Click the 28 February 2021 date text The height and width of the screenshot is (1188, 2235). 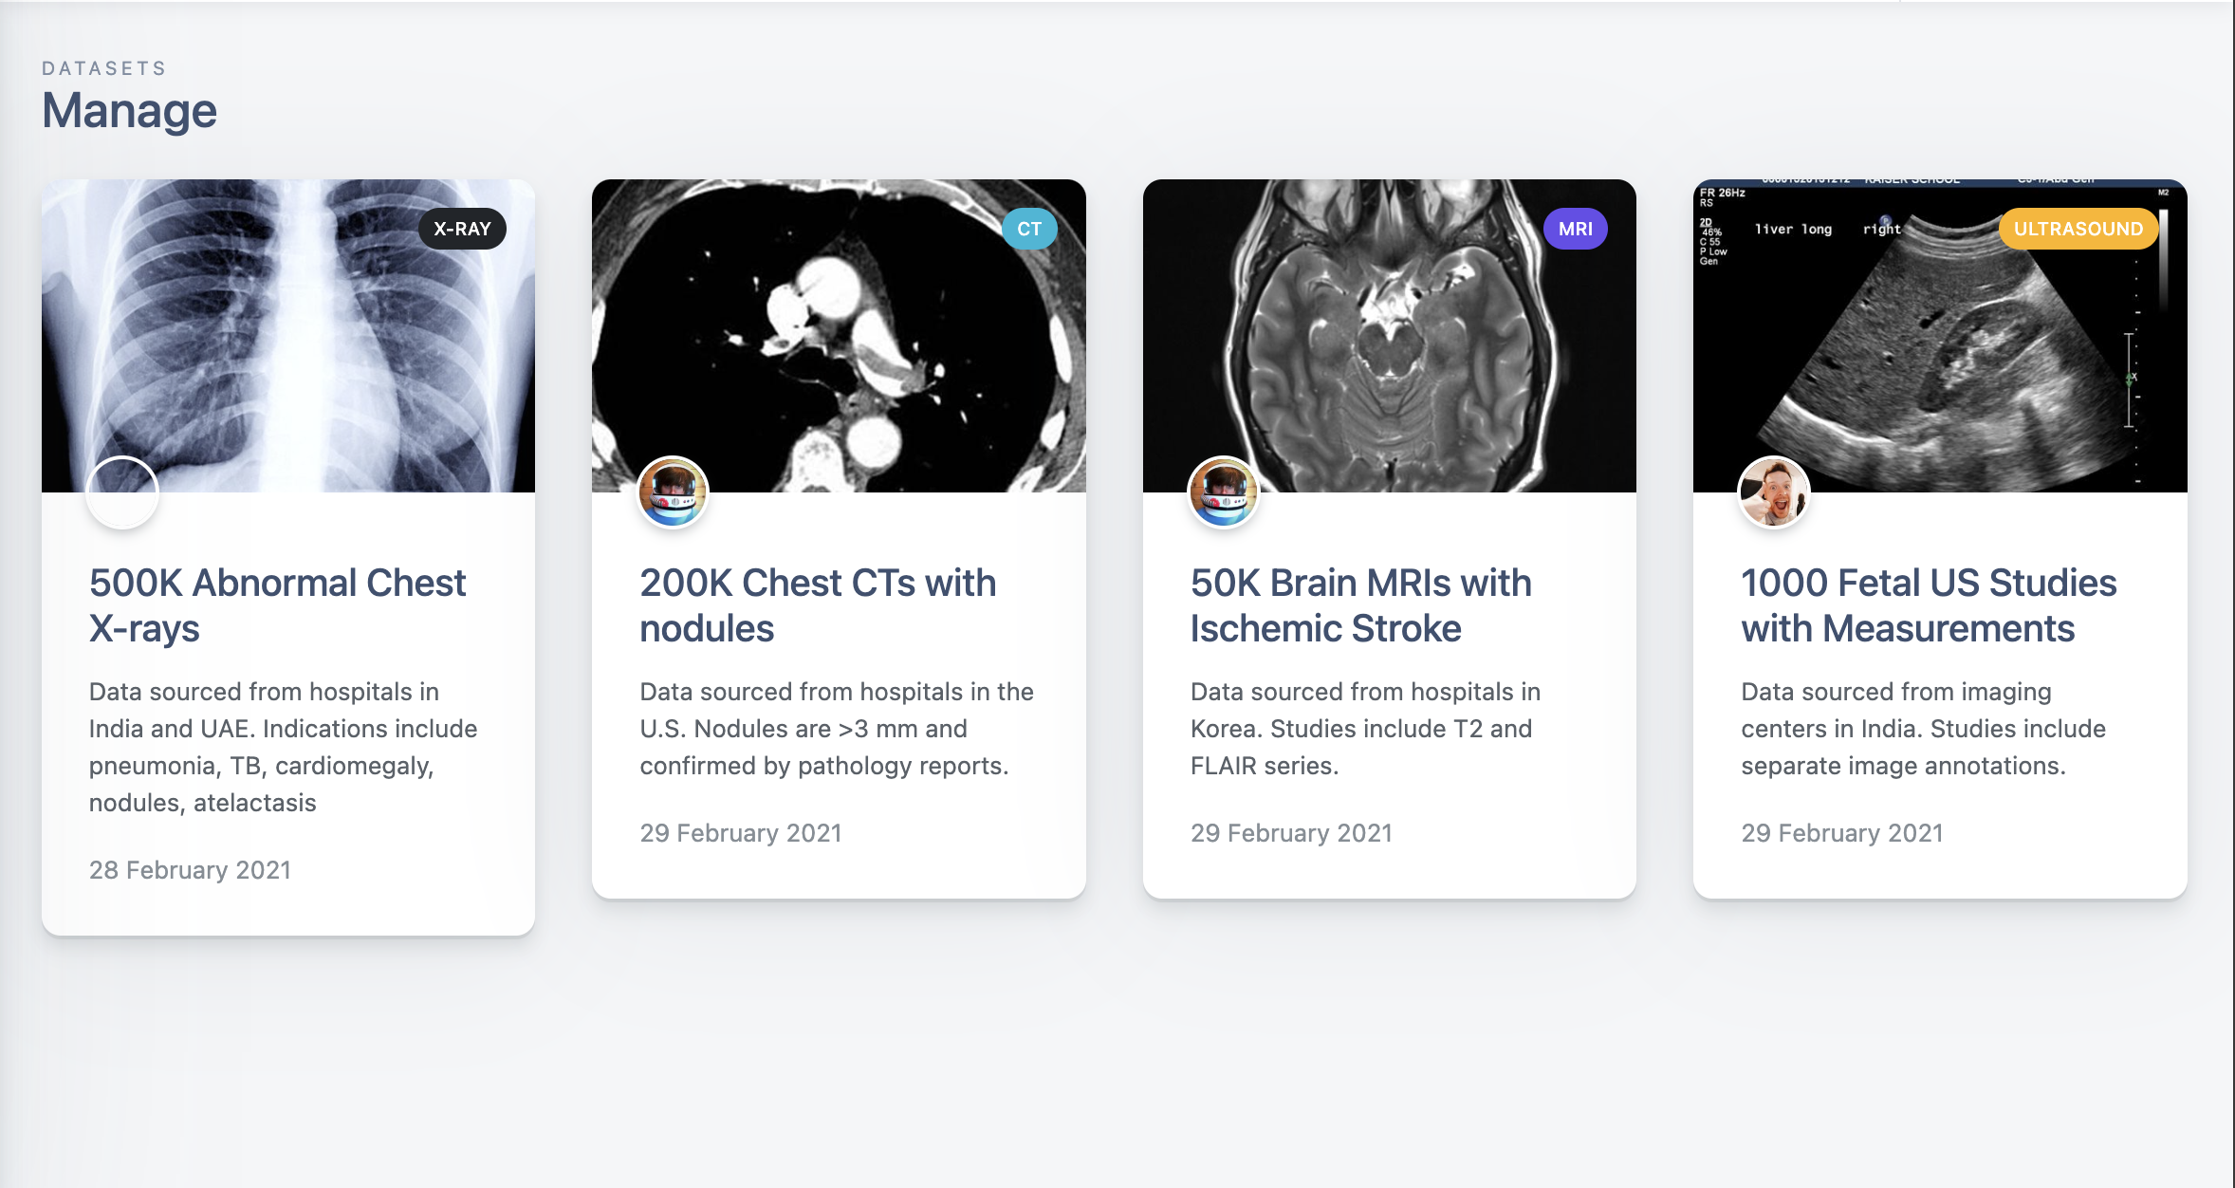tap(189, 869)
